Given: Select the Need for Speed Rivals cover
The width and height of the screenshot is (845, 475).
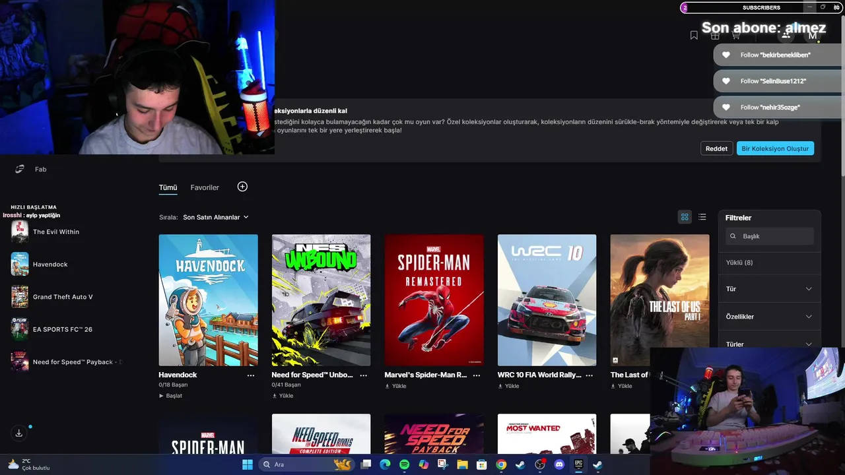Looking at the screenshot, I should point(321,433).
